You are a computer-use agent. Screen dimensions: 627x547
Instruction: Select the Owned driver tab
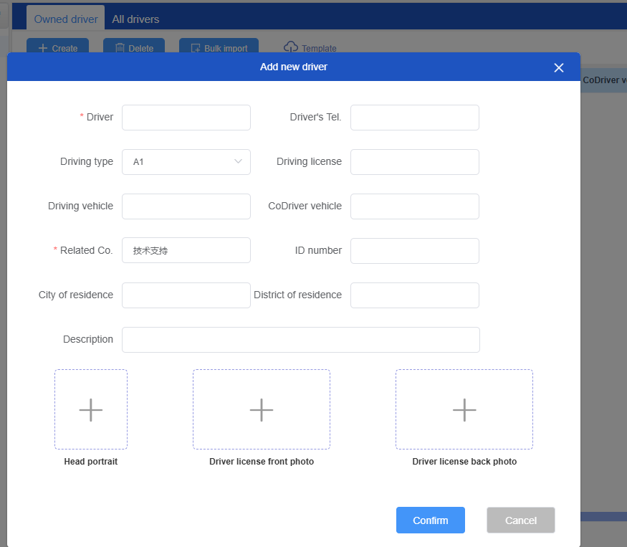point(66,19)
